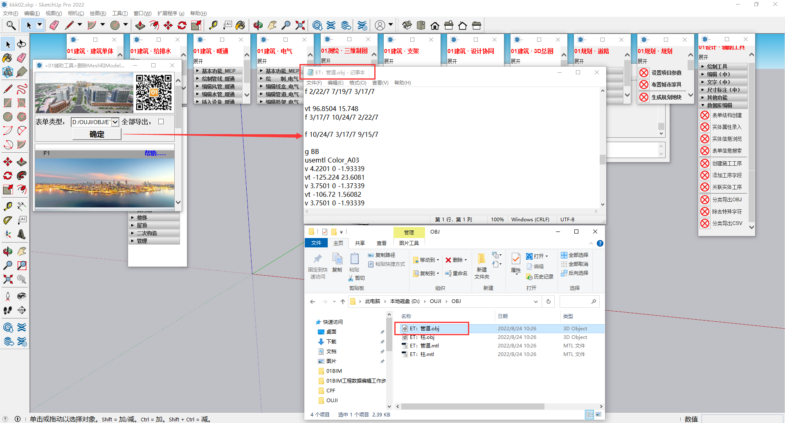Viewport: 785px width, 423px height.
Task: Click 分类导出OBJ icon in right panel
Action: 705,200
